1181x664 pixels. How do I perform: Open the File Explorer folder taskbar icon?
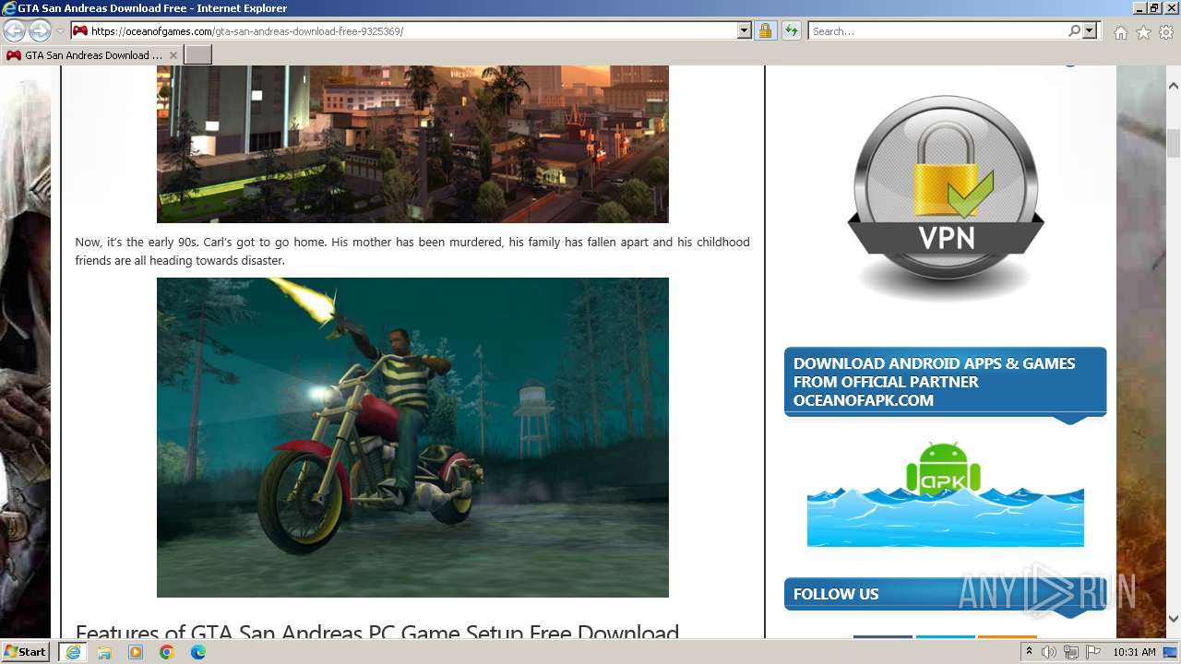pos(104,652)
